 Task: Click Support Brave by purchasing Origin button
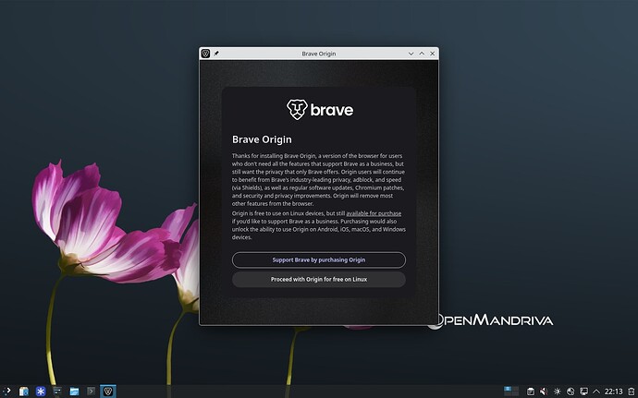319,259
